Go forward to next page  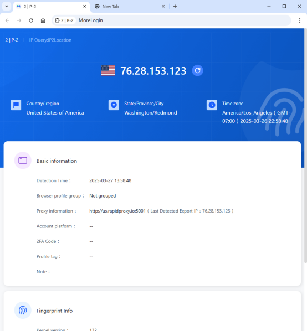(x=19, y=20)
